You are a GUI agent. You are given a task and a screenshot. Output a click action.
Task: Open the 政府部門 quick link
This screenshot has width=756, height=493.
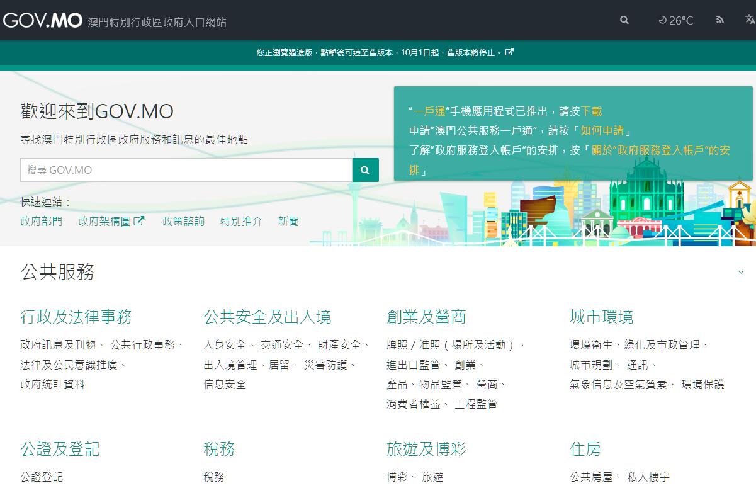pos(42,221)
